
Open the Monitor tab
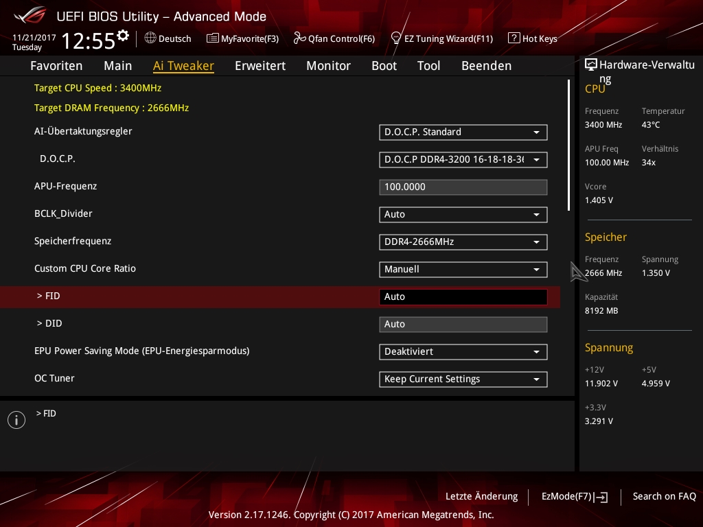(x=328, y=66)
